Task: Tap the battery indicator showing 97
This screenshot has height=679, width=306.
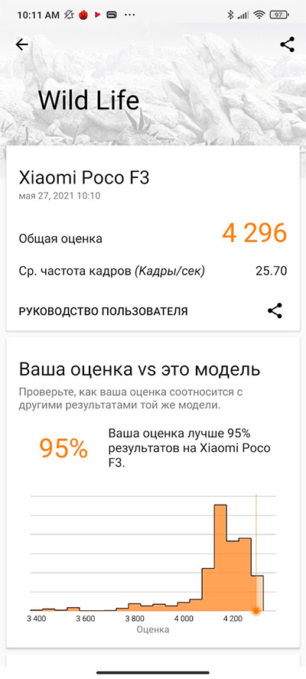Action: [x=279, y=15]
